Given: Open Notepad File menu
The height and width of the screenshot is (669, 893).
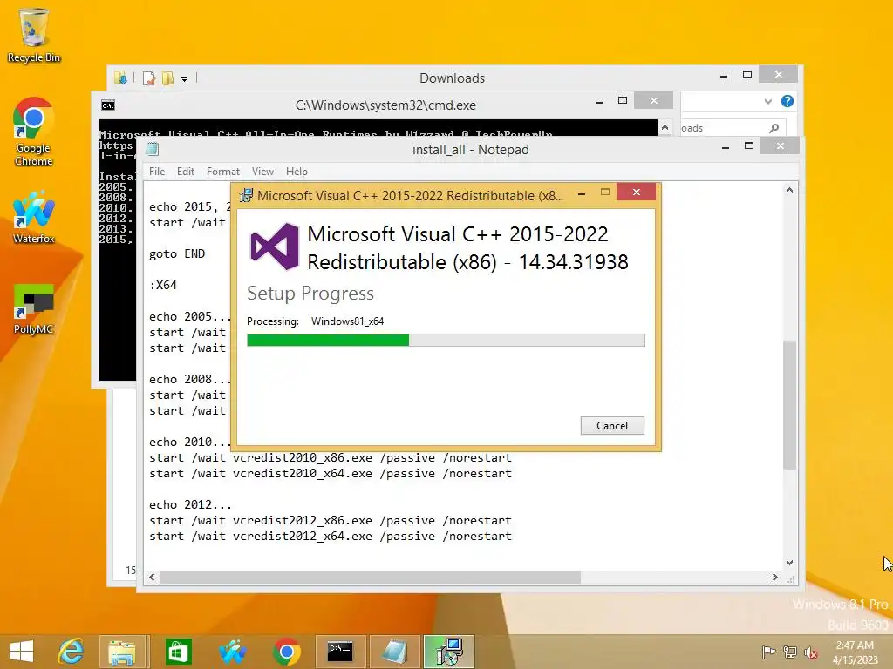Looking at the screenshot, I should (x=157, y=172).
